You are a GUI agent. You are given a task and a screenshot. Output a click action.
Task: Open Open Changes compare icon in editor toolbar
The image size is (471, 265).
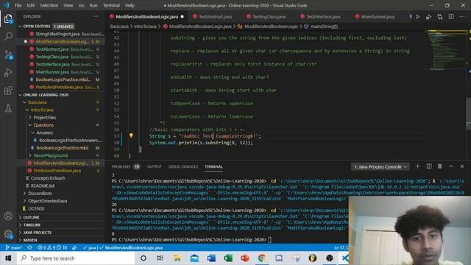(x=440, y=17)
